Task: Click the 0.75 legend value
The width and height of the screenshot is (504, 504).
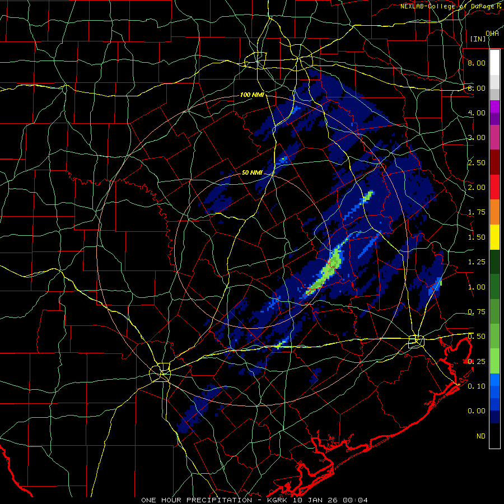Action: click(477, 312)
